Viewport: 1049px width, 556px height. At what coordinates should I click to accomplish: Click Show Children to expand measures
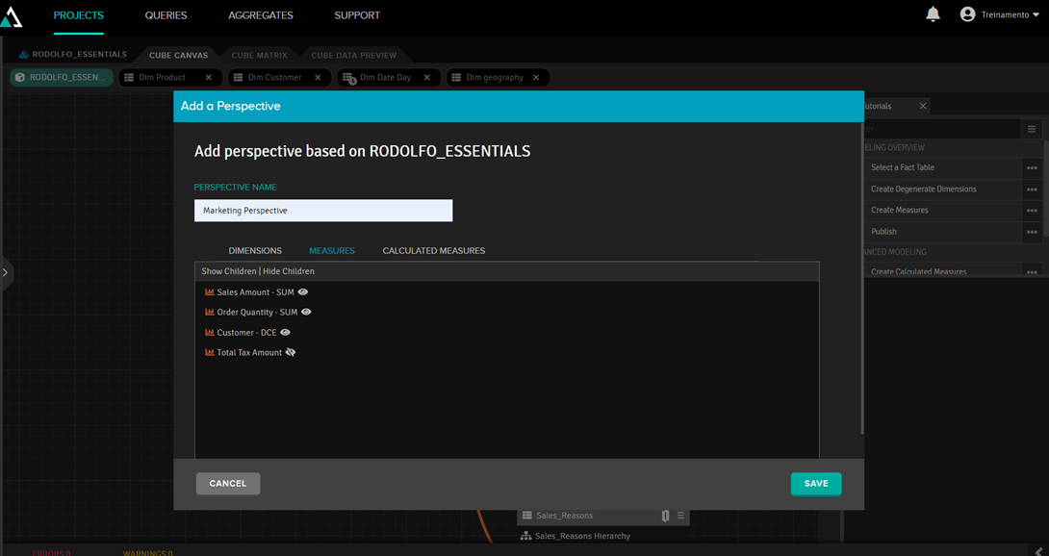pyautogui.click(x=228, y=272)
